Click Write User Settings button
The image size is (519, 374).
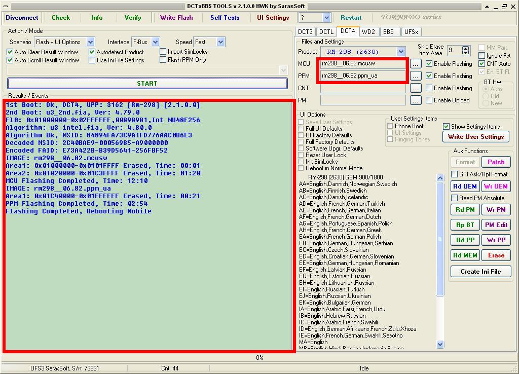point(475,137)
